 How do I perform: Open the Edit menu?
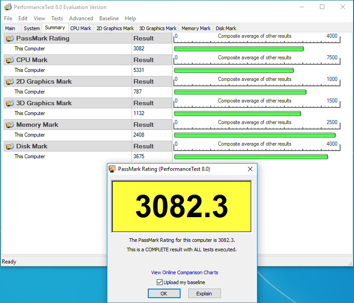pos(23,18)
